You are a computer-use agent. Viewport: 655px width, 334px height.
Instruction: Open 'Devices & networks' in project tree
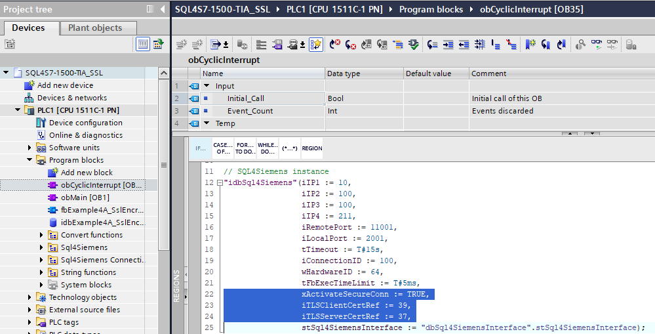tap(72, 98)
